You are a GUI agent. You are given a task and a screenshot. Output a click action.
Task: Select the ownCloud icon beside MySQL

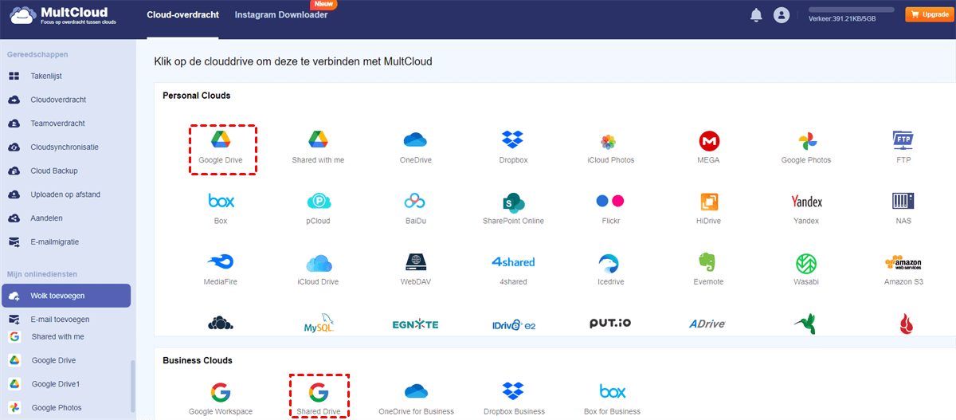[x=221, y=324]
